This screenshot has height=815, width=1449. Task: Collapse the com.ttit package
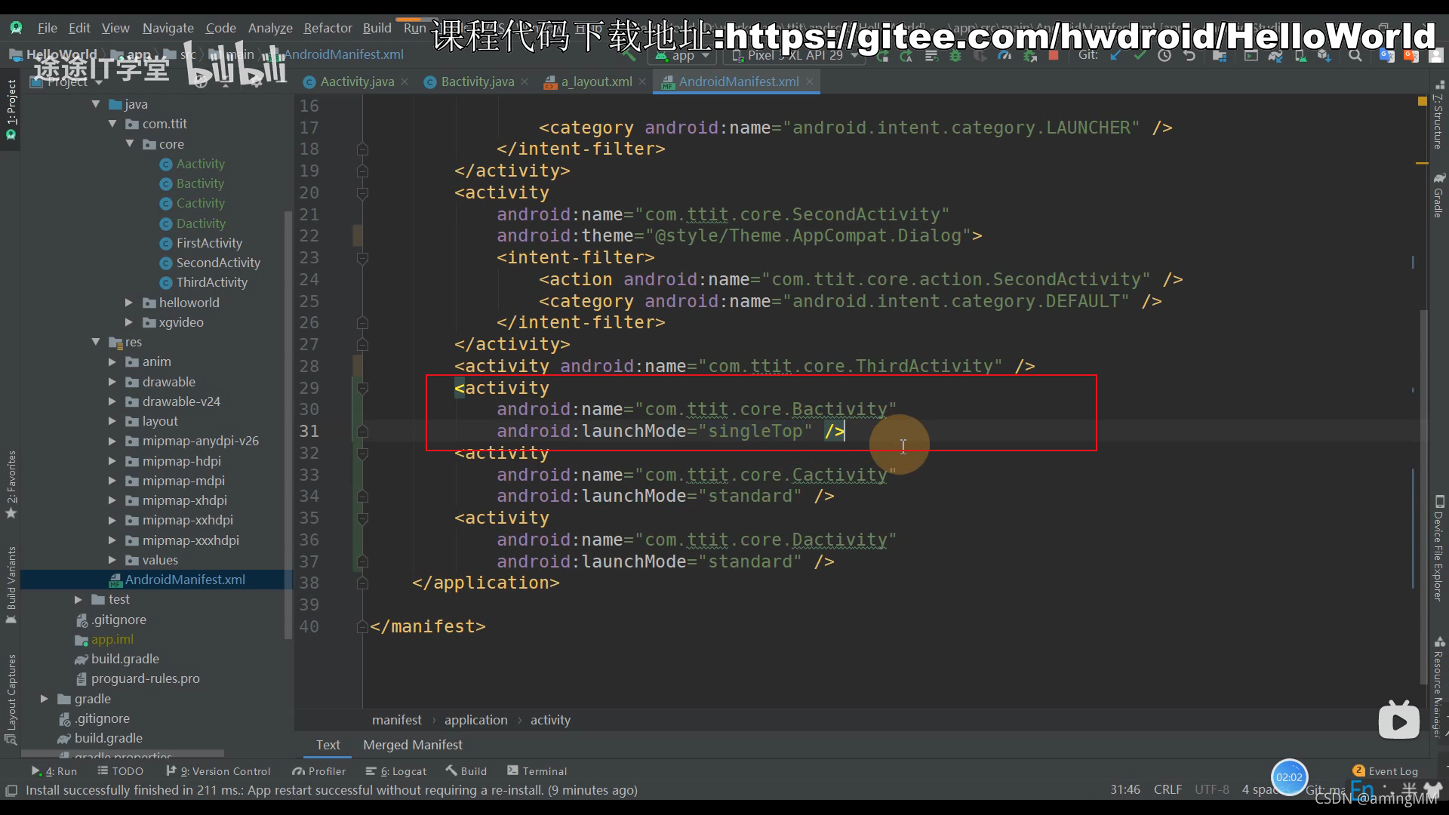click(x=112, y=124)
